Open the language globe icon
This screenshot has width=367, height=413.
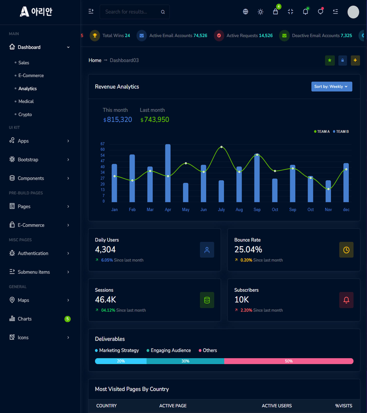tap(245, 12)
